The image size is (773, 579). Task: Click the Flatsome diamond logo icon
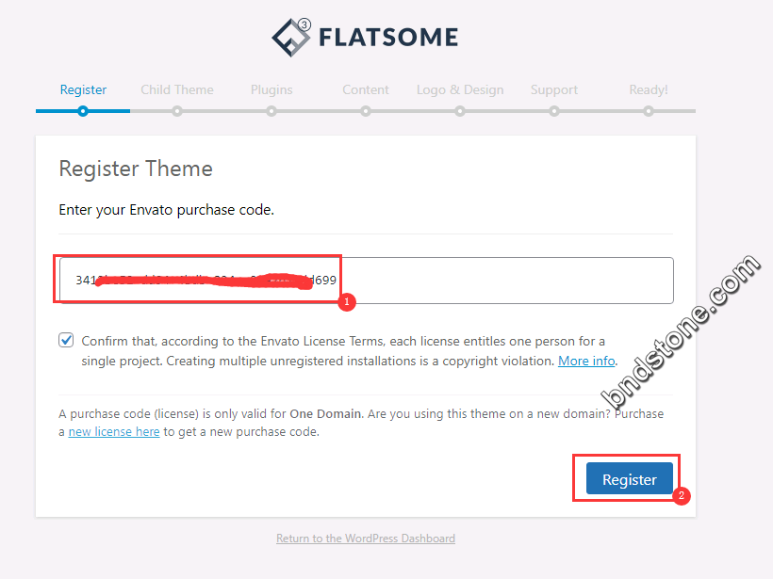click(291, 38)
